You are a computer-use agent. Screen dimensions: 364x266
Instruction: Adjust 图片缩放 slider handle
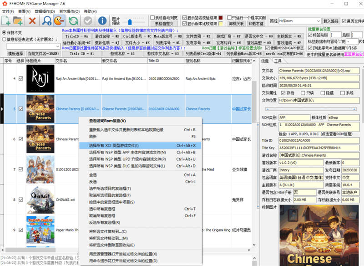(x=130, y=22)
